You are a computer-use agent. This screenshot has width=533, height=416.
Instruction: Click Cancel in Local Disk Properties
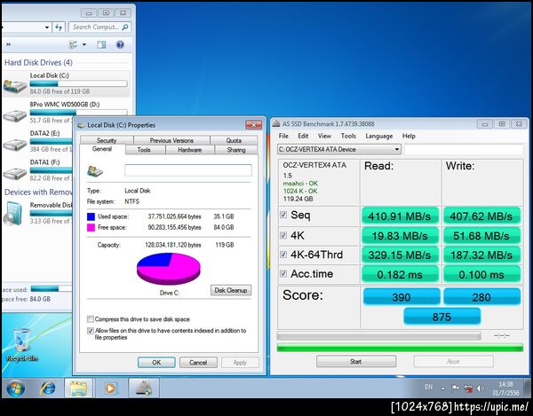coord(198,363)
